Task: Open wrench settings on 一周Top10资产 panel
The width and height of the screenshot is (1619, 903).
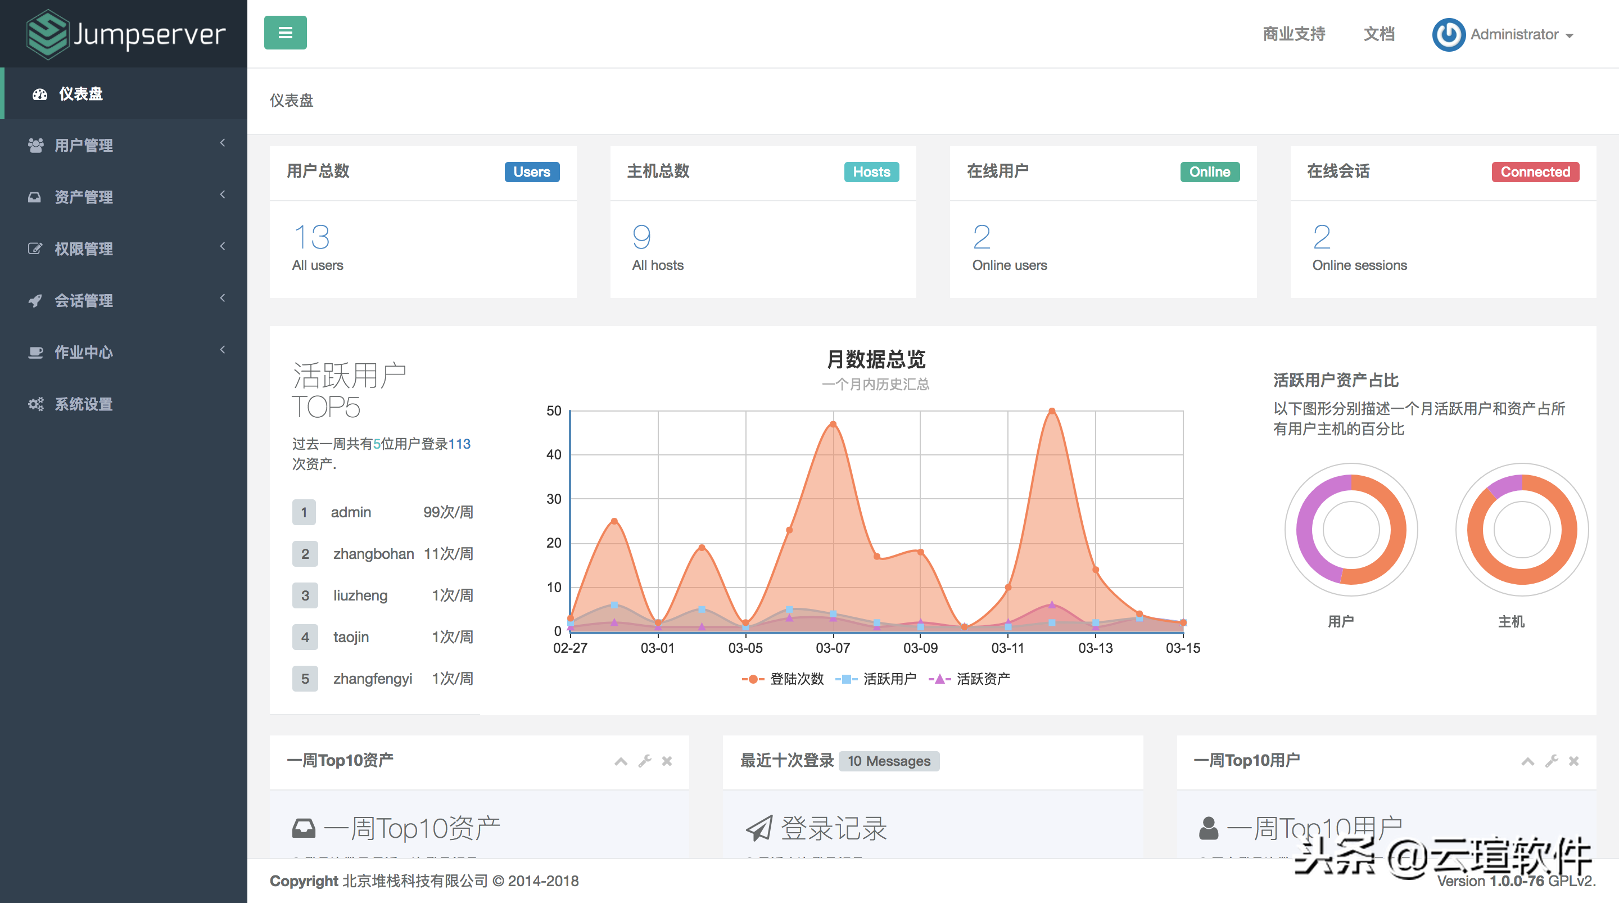Action: point(644,761)
